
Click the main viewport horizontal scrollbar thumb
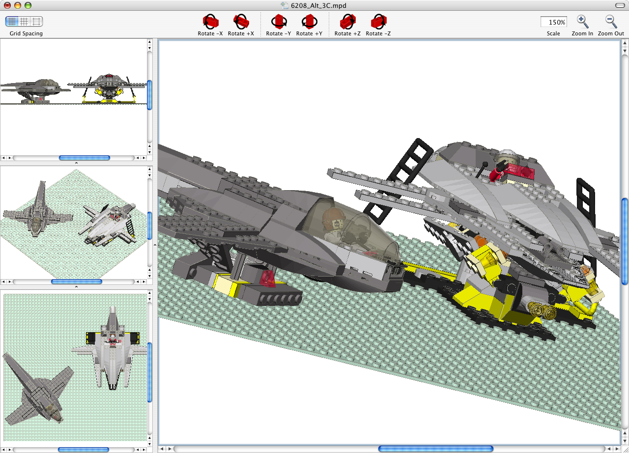[435, 449]
